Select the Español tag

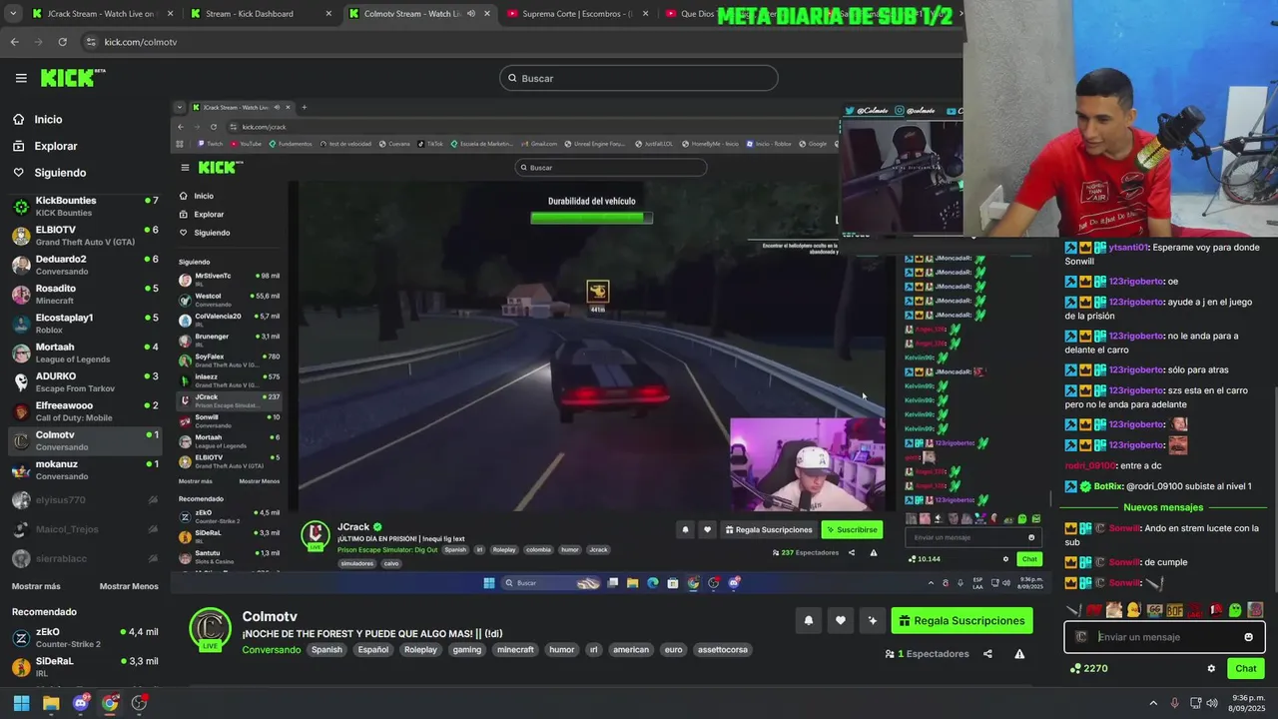(373, 650)
